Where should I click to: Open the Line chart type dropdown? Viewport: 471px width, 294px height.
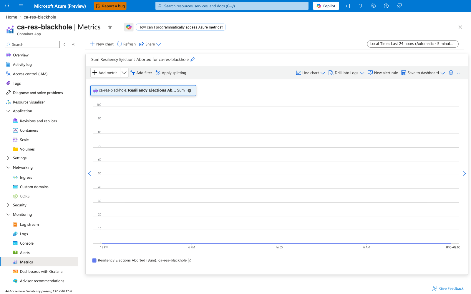pyautogui.click(x=310, y=73)
